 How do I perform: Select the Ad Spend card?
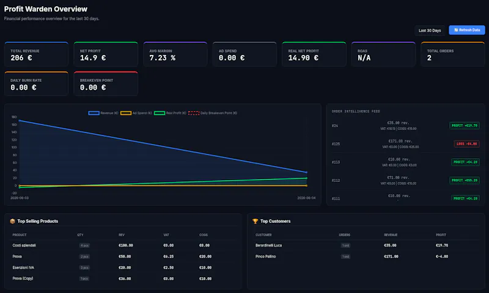click(x=244, y=54)
